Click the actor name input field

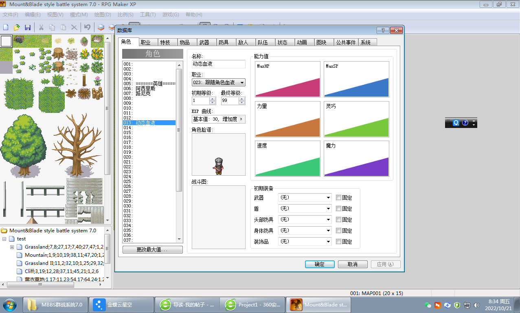219,64
